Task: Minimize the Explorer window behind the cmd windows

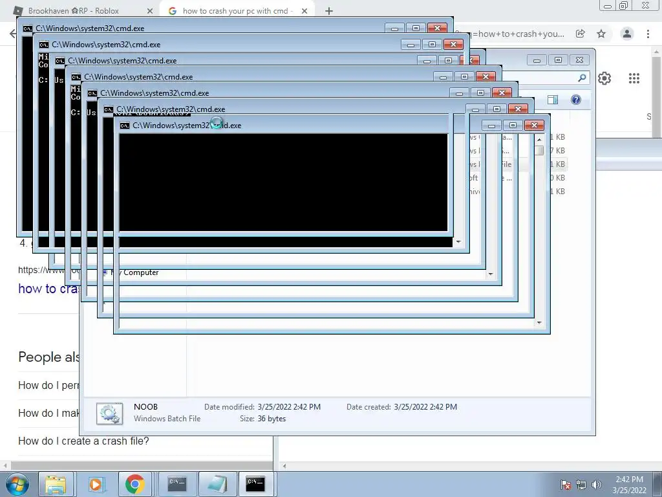Action: coord(537,60)
